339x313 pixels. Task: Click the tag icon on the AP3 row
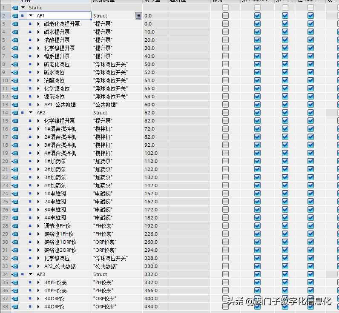coord(15,274)
